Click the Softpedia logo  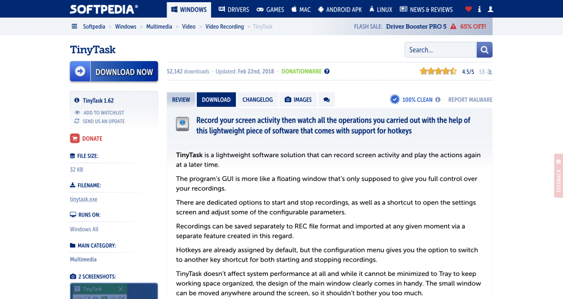(103, 9)
